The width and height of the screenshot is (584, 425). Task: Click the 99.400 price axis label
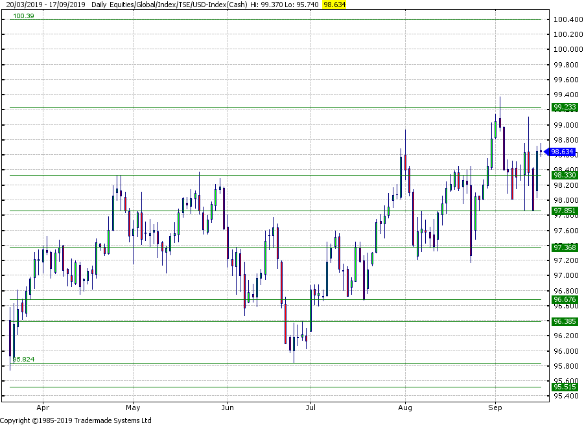(x=566, y=95)
